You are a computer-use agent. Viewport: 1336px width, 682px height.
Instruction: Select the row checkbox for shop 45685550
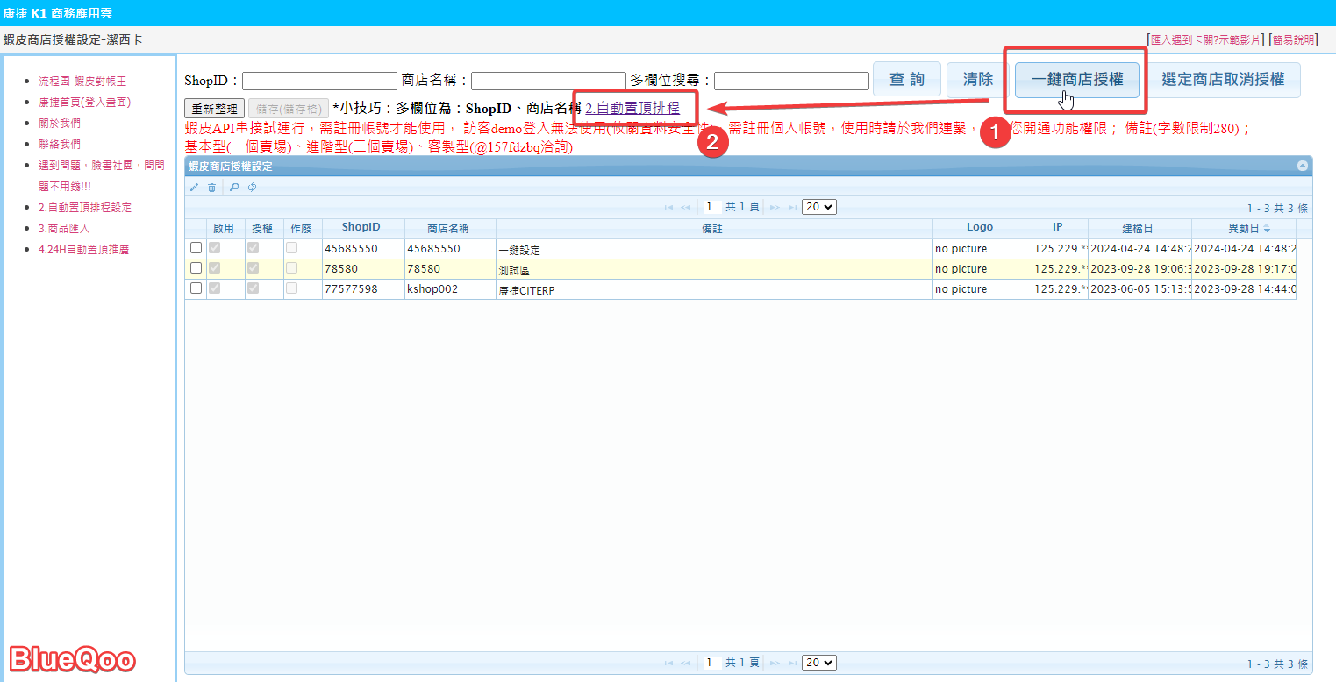(x=196, y=248)
